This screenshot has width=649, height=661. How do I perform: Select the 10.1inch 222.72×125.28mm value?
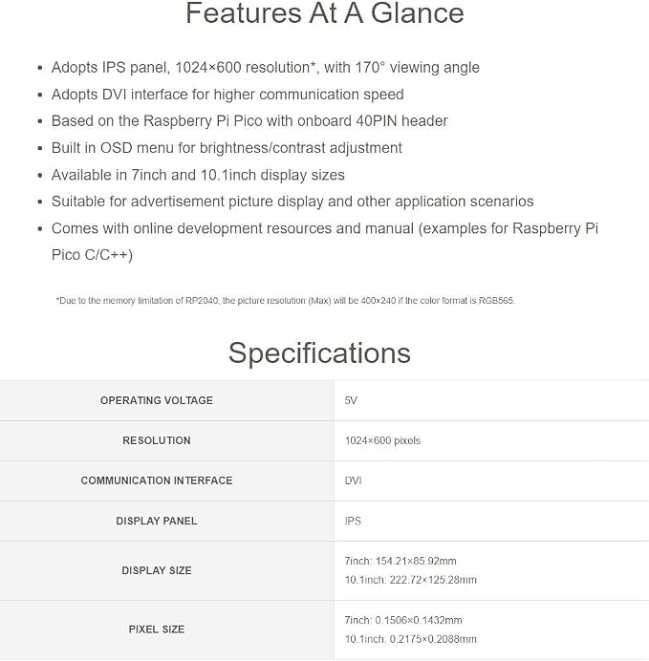(410, 580)
